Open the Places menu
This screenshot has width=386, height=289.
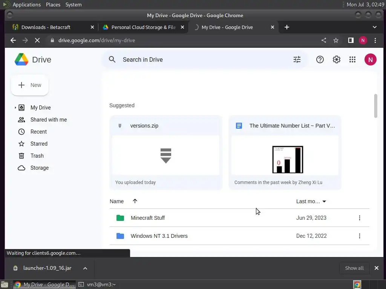53,5
